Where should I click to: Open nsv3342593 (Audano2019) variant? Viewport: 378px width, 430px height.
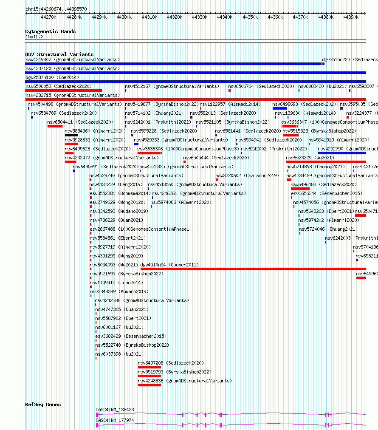tap(119, 212)
